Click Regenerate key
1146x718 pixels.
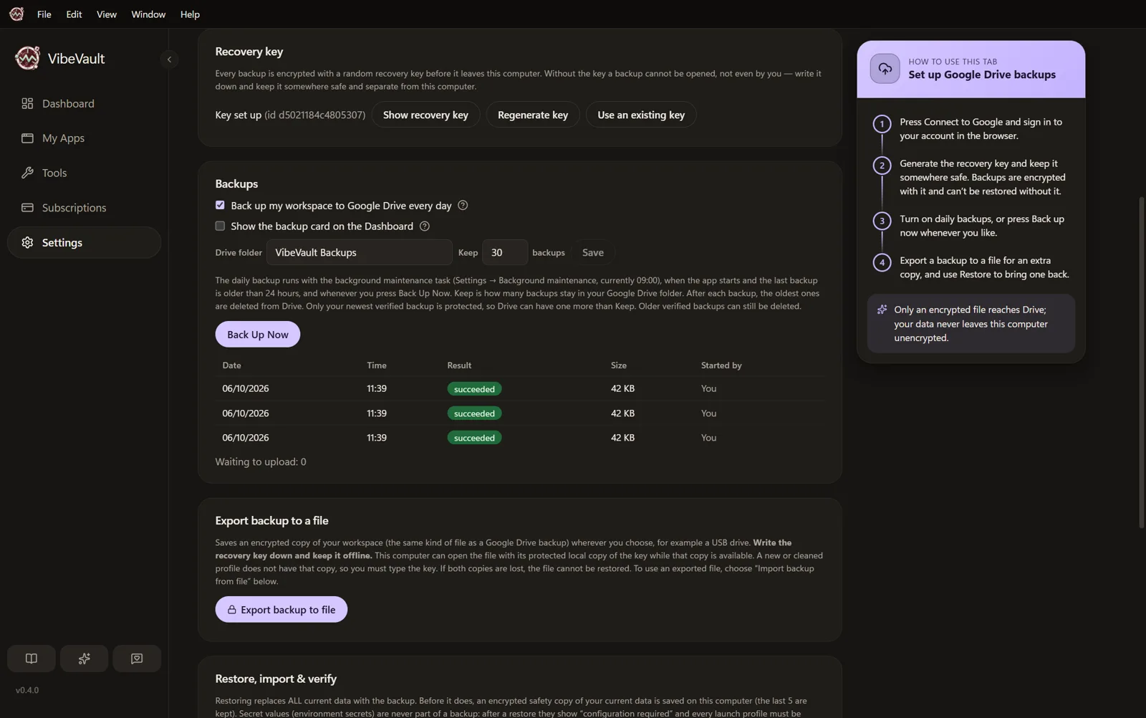click(533, 115)
